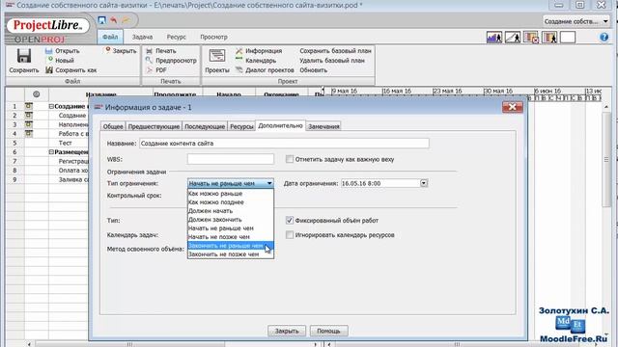Click the redo arrow in quick toolbar
This screenshot has width=618, height=347.
pyautogui.click(x=126, y=20)
